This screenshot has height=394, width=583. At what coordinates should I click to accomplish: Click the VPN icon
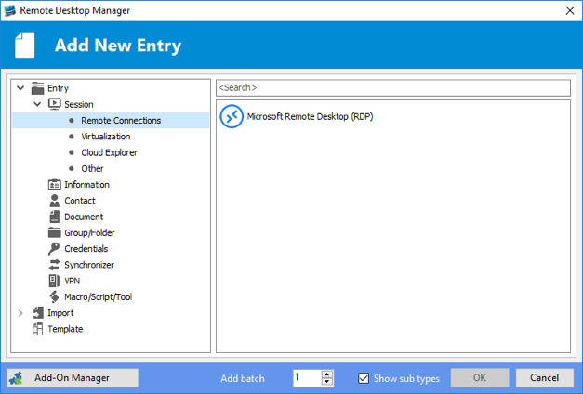point(54,281)
